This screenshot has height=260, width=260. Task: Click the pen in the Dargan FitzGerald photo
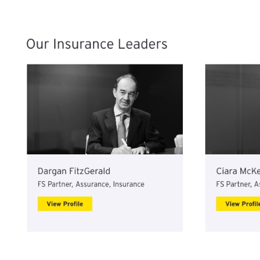124,142
